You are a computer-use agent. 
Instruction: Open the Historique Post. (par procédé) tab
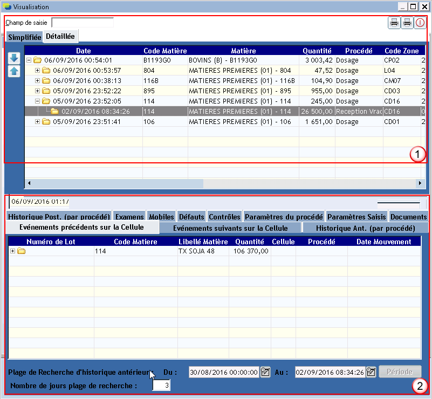[59, 216]
